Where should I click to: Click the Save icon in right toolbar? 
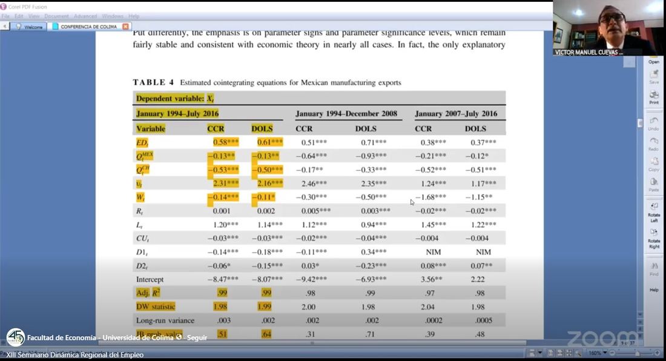coord(654,76)
